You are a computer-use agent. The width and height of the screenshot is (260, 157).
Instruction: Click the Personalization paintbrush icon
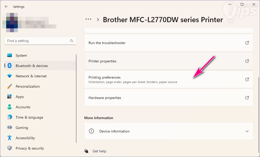tap(10, 86)
